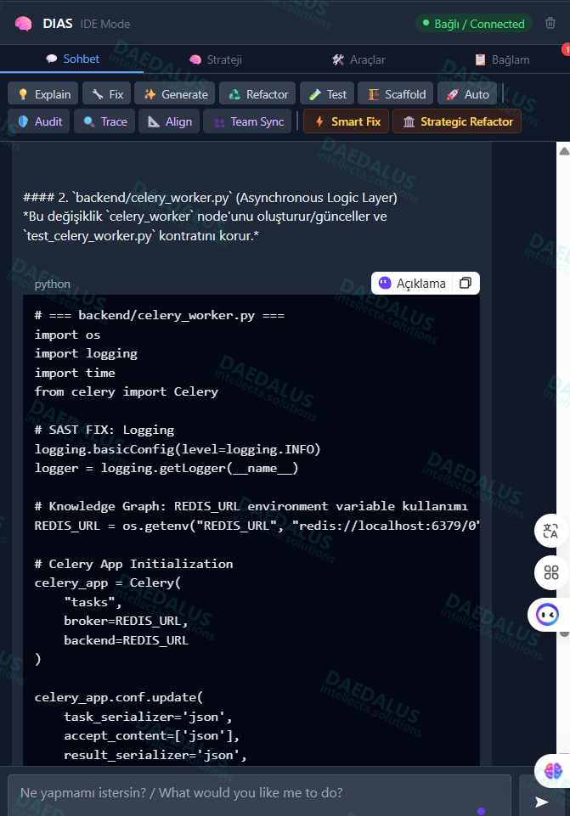
Task: Focus the 'Ne yapmamı istersin?' input field
Action: [x=259, y=794]
